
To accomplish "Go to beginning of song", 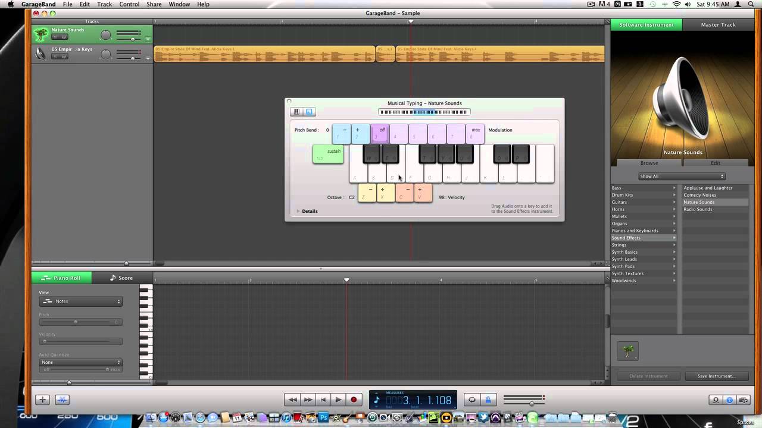I will 323,400.
